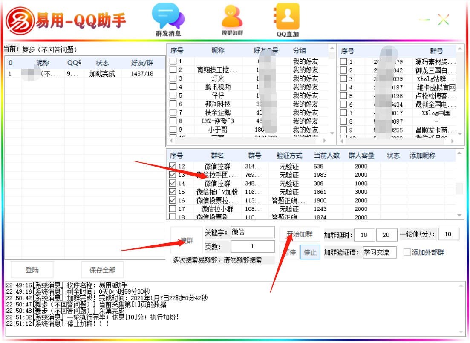Viewport: 470px width, 343px height.
Task: Click search results scroll up arrow
Action: pos(459,153)
